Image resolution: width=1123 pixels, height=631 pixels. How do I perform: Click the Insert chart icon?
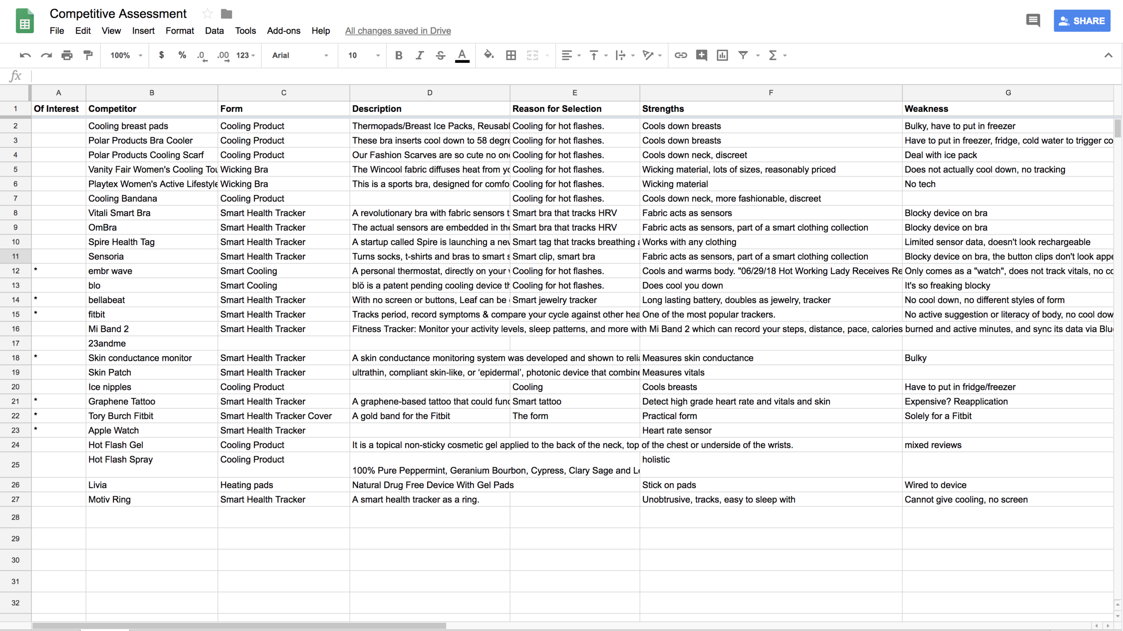[722, 55]
